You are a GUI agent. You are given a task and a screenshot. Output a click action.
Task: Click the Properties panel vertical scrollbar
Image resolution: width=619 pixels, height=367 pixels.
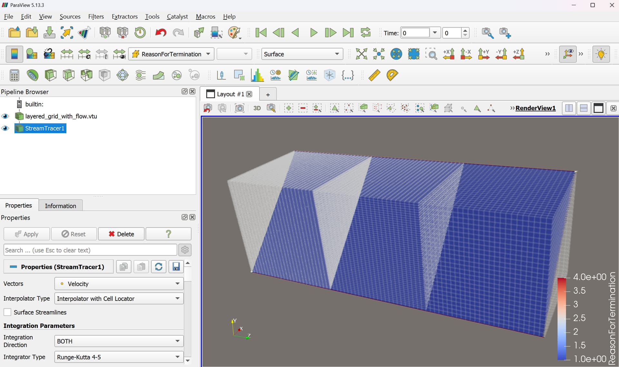point(188,311)
